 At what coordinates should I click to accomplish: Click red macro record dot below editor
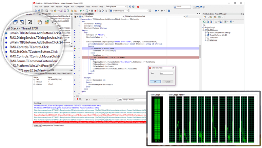[77, 99]
